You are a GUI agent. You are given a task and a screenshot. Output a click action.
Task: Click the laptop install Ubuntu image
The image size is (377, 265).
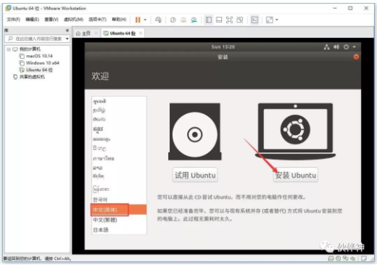pyautogui.click(x=295, y=131)
